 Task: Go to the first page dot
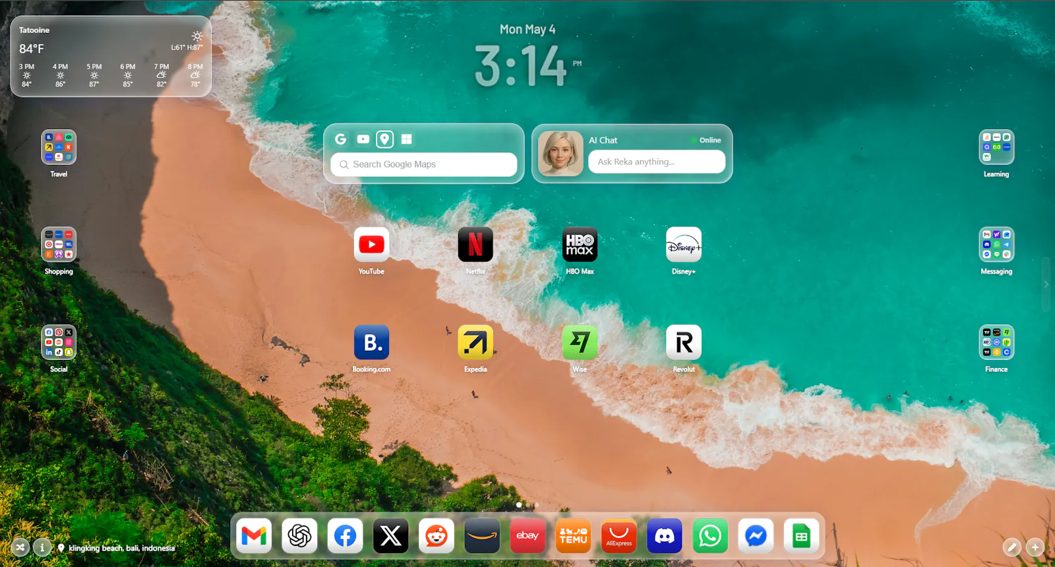pyautogui.click(x=519, y=505)
